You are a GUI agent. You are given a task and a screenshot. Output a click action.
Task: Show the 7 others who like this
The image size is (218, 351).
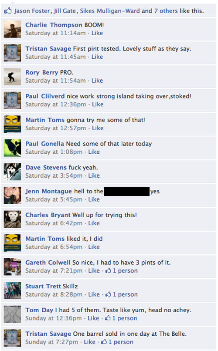point(166,11)
